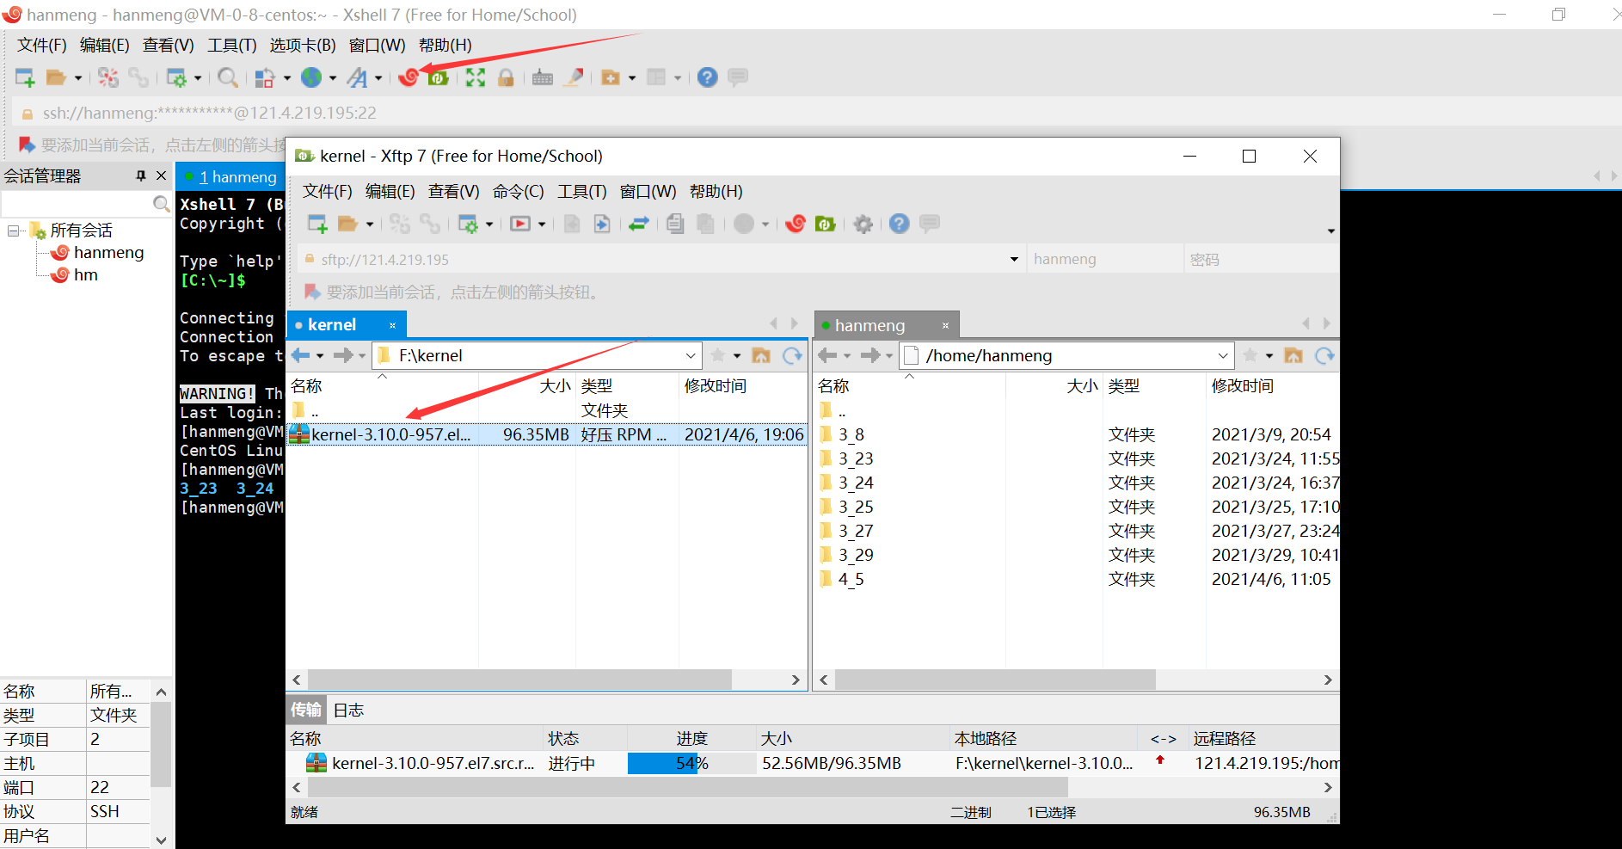1622x849 pixels.
Task: Select the kernel-3.10.0-957.el... file row
Action: coord(547,434)
